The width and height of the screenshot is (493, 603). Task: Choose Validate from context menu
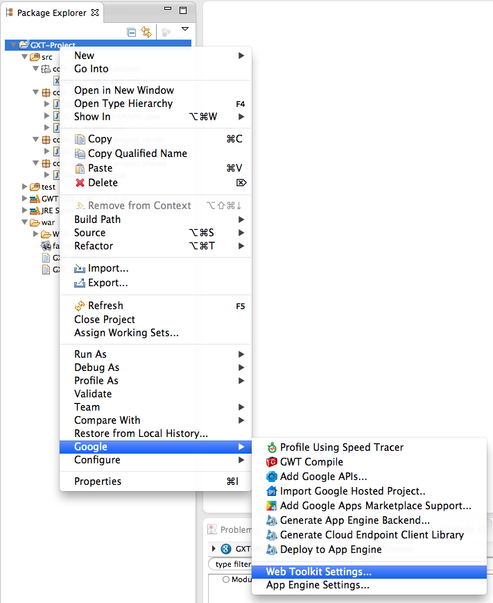tap(155, 394)
